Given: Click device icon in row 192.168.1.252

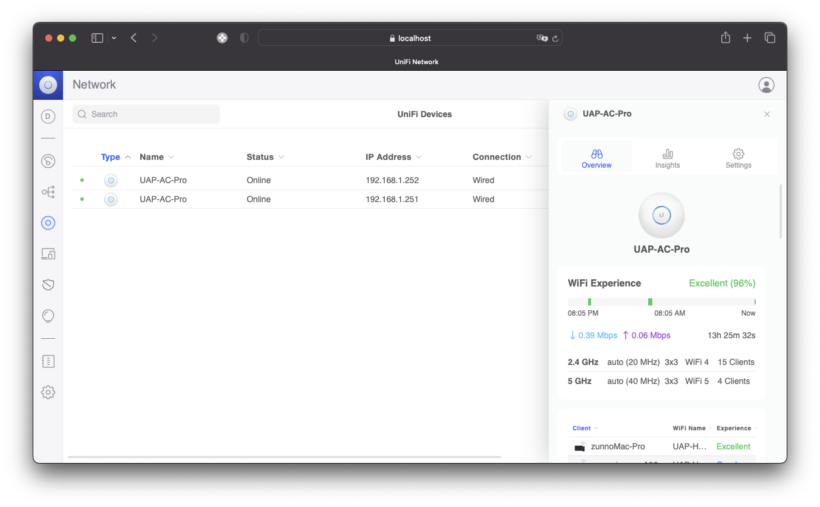Looking at the screenshot, I should (x=111, y=180).
